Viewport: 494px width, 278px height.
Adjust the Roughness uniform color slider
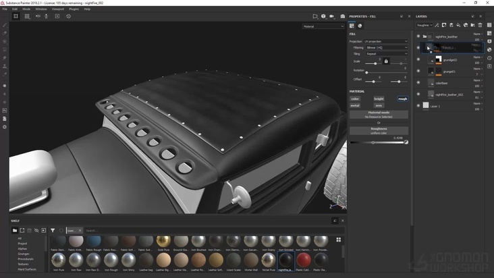pos(373,142)
